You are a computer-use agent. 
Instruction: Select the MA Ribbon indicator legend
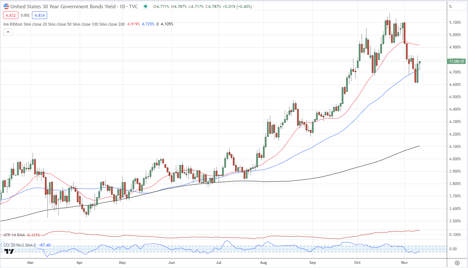pyautogui.click(x=64, y=24)
